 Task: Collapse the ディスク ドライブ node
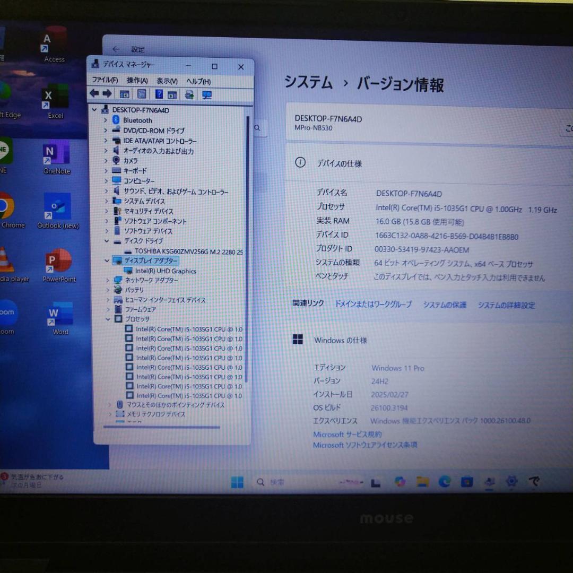[107, 241]
